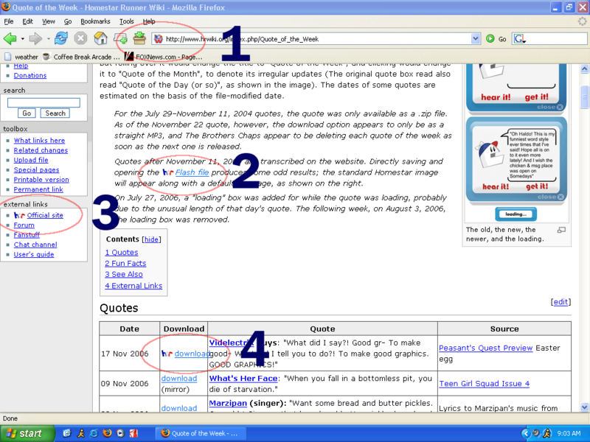This screenshot has height=442, width=590.
Task: Hide the Contents box
Action: coord(151,239)
